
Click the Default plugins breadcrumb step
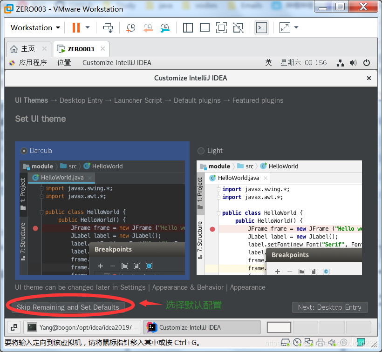197,100
